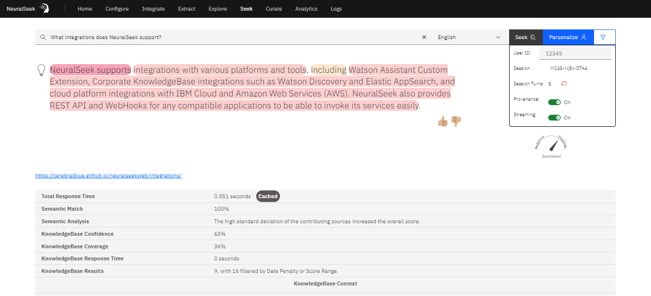Clear the search query with X
This screenshot has height=296, width=651.
(424, 37)
